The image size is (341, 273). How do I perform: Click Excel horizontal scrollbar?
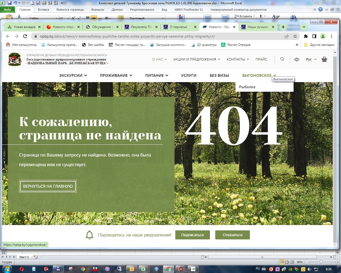[262, 257]
